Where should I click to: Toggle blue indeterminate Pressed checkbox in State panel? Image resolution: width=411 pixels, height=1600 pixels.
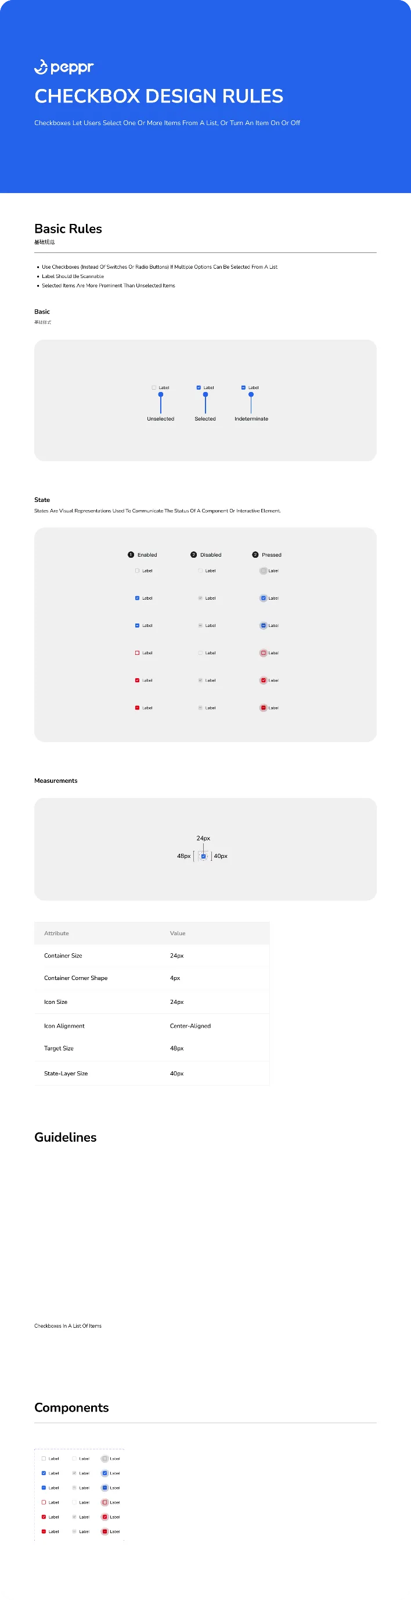(x=264, y=625)
